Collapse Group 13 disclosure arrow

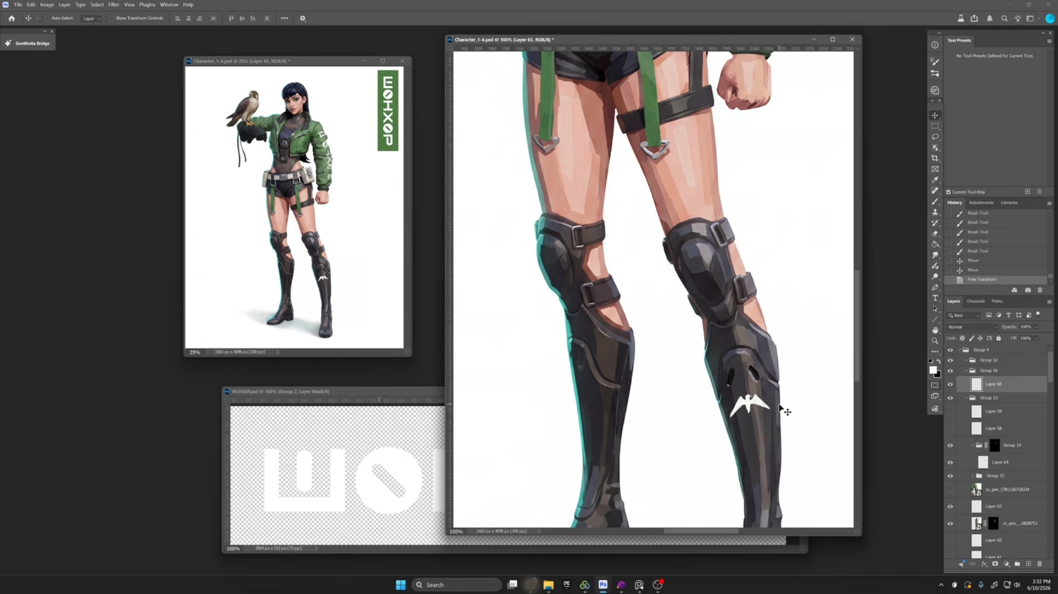pos(966,398)
